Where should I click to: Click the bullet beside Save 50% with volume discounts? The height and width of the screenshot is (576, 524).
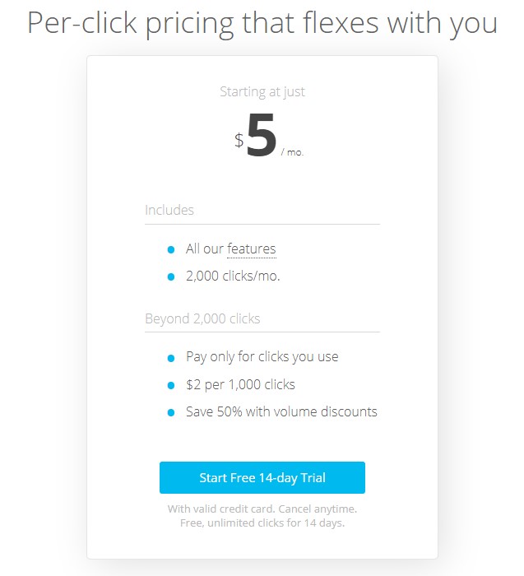click(171, 412)
